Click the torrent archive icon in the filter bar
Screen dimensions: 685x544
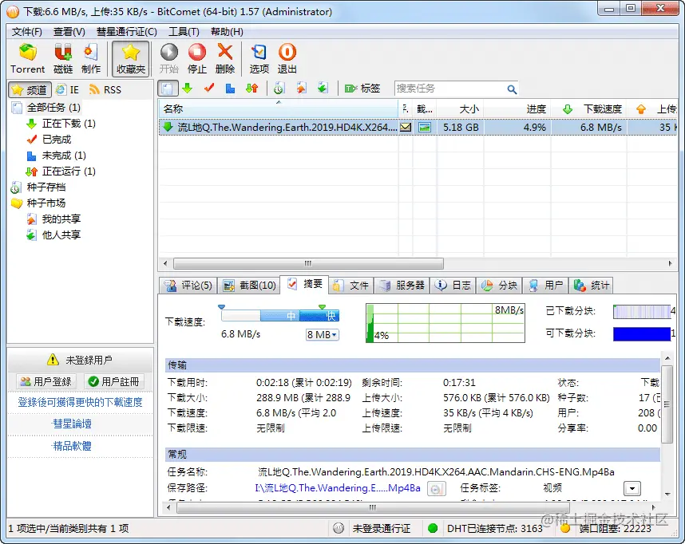pos(279,89)
